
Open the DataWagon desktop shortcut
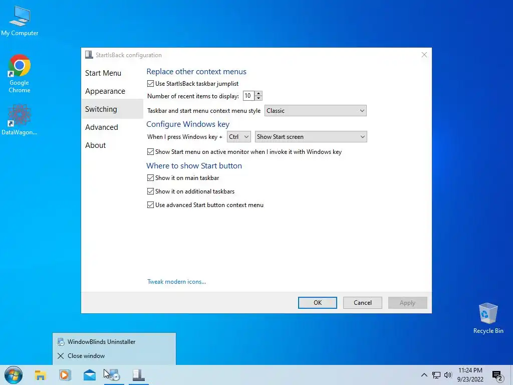point(20,119)
